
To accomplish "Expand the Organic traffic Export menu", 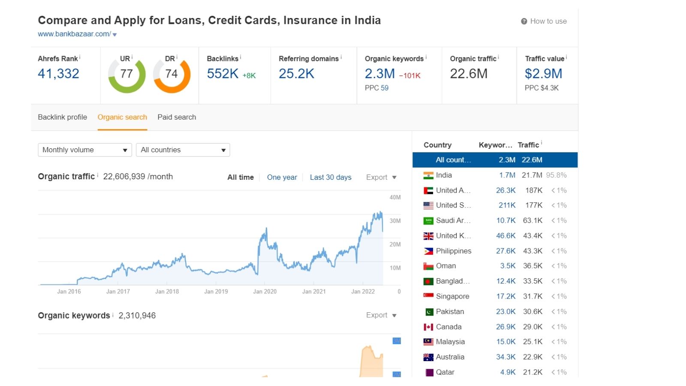I will [381, 178].
